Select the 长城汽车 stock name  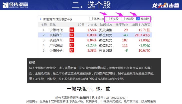point(56,35)
